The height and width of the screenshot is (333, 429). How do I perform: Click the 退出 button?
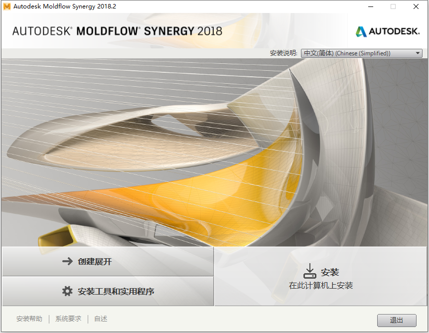point(397,320)
